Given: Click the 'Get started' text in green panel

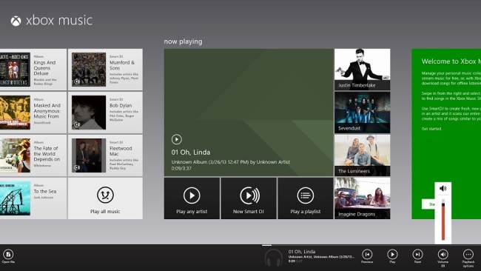Looking at the screenshot, I should (431, 129).
